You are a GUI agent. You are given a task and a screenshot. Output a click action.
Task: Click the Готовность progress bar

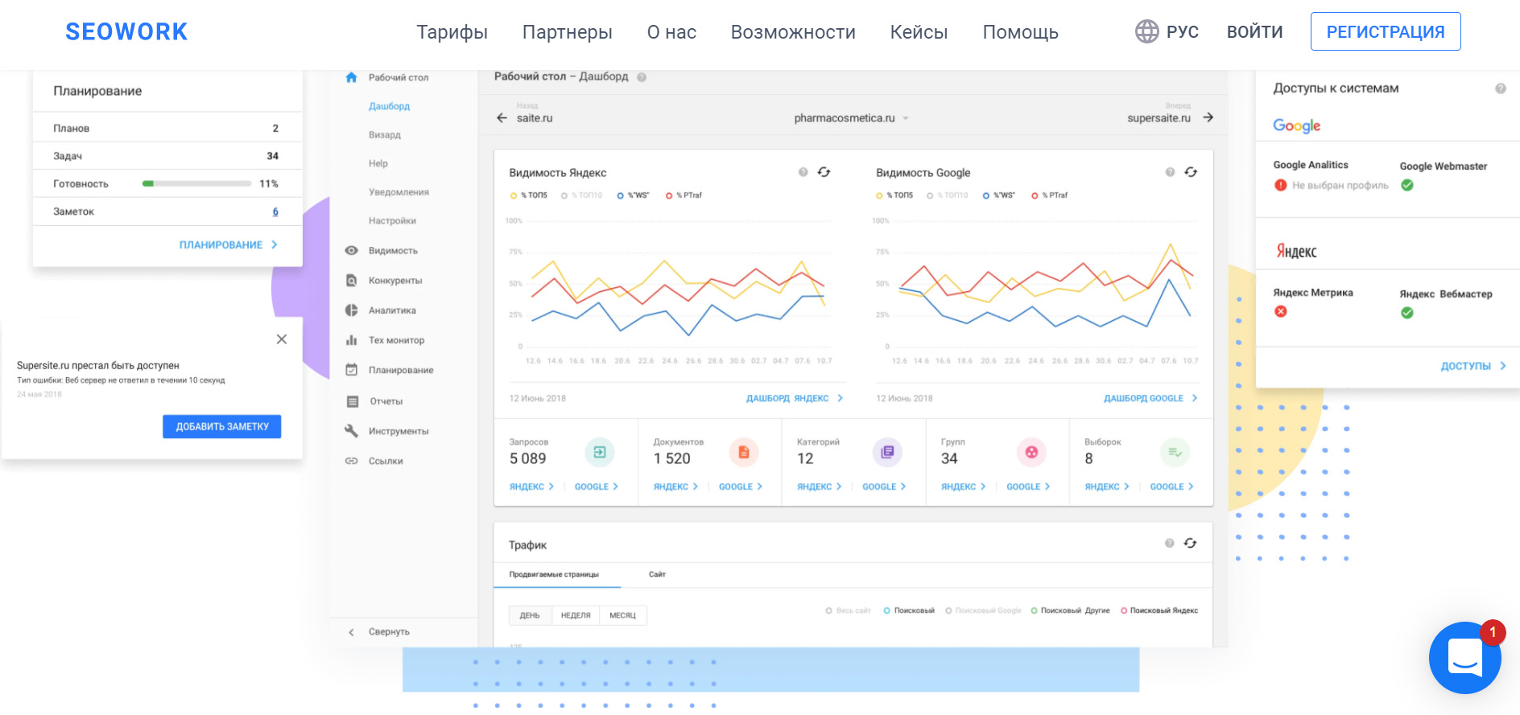(x=196, y=183)
